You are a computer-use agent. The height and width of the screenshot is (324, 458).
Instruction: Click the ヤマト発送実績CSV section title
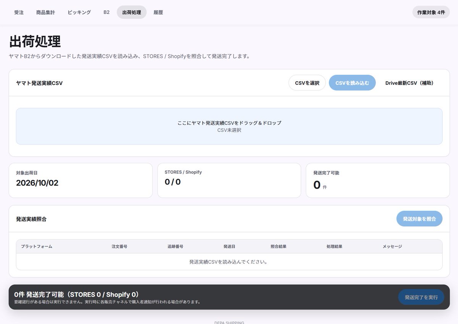click(39, 83)
